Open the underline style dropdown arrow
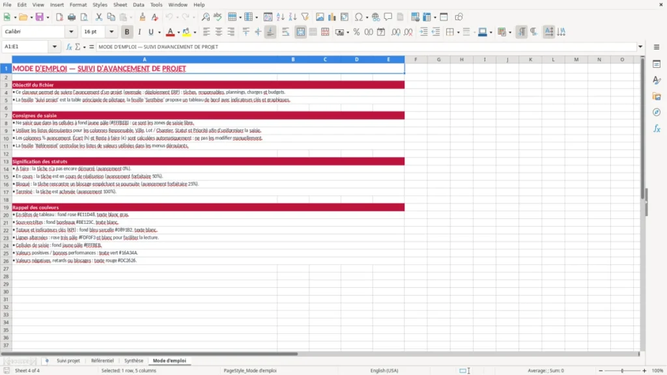 pyautogui.click(x=160, y=33)
